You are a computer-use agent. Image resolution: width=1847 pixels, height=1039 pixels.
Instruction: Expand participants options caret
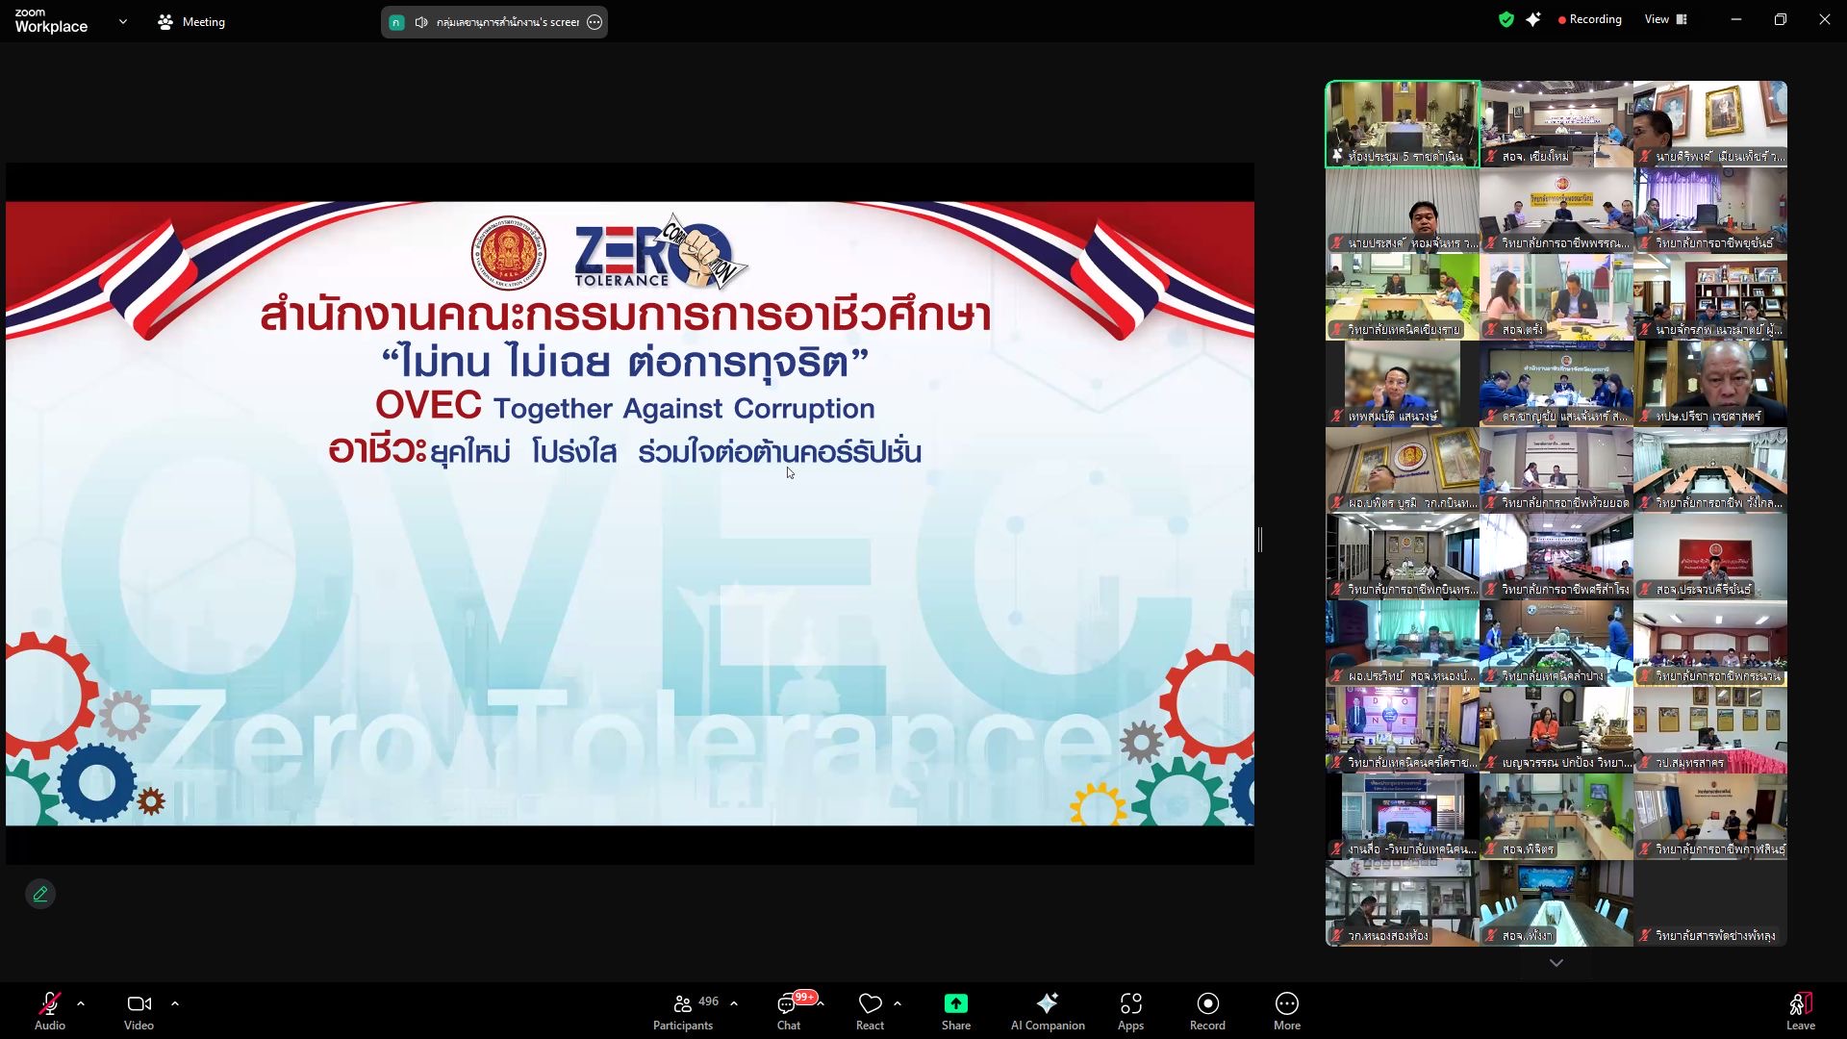[x=734, y=1003]
